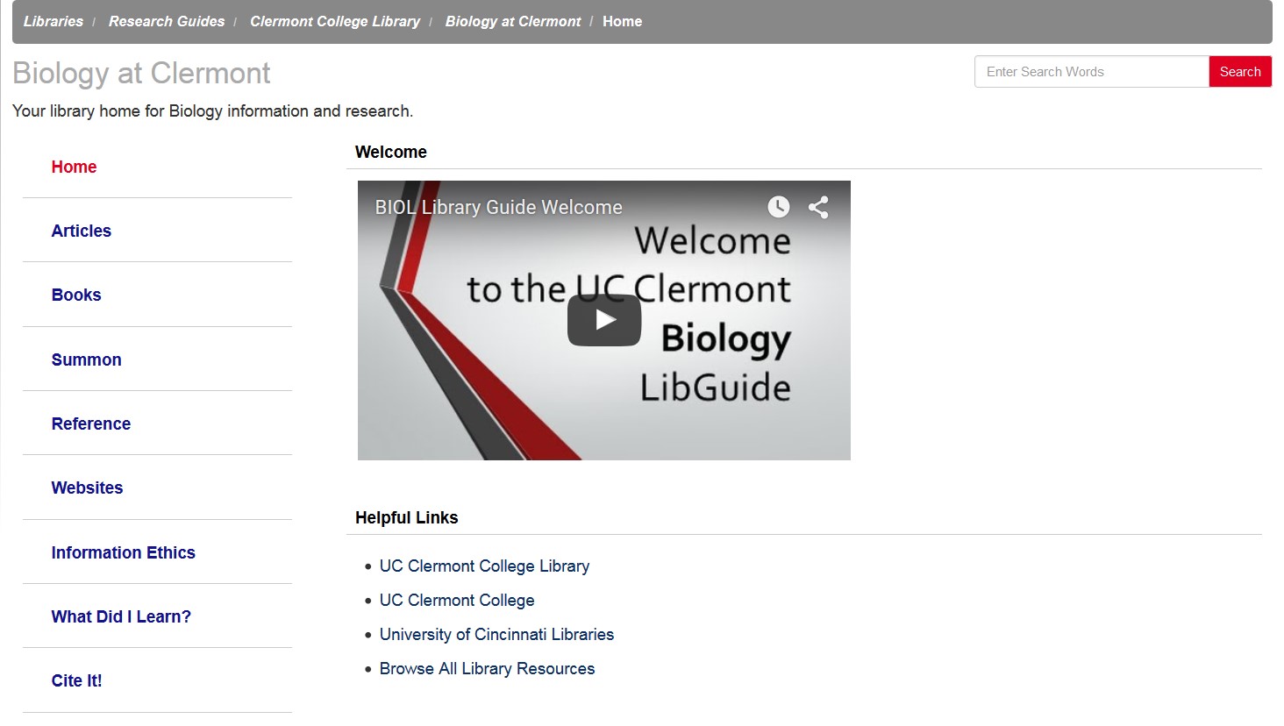Image resolution: width=1284 pixels, height=726 pixels.
Task: Open the Share icon on the video player
Action: click(x=817, y=207)
